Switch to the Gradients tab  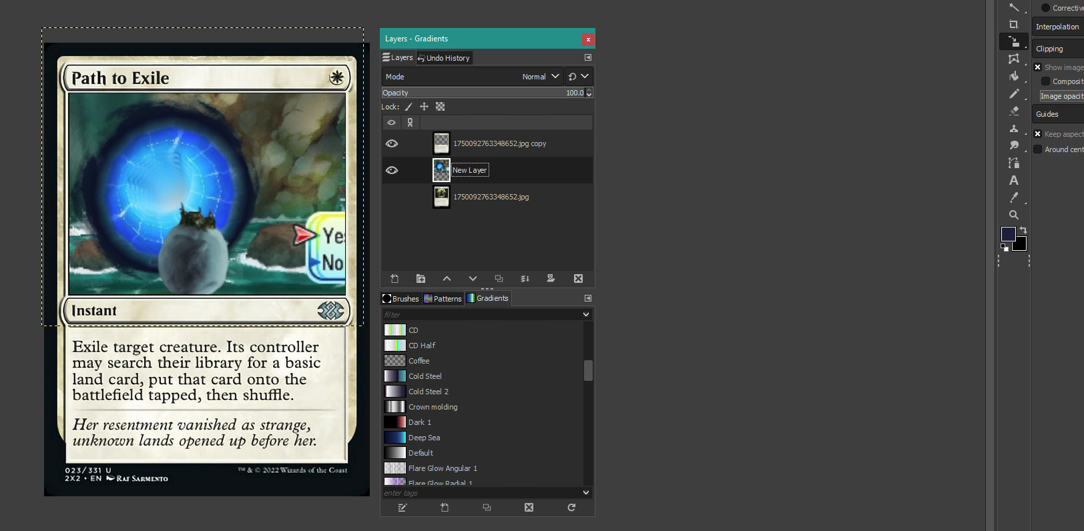487,298
